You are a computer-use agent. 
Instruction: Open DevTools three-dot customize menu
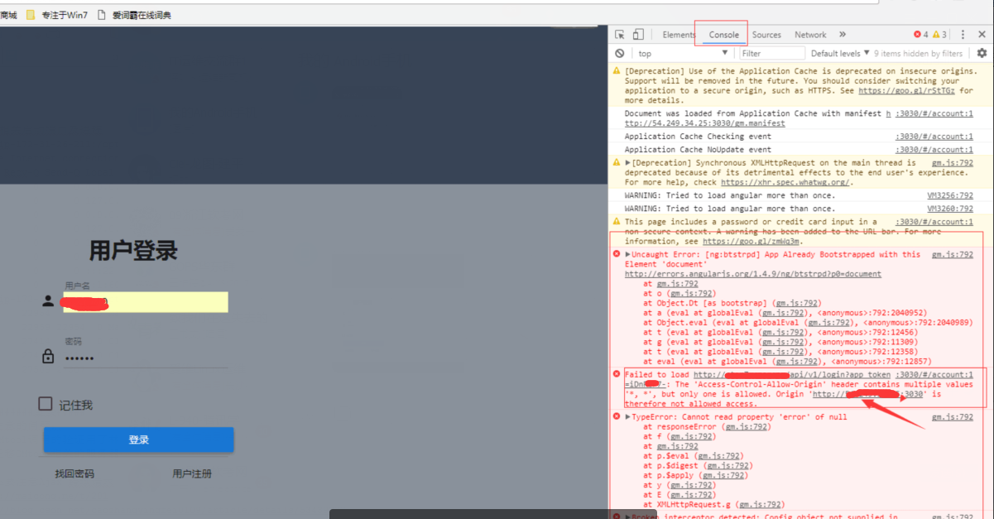(963, 35)
